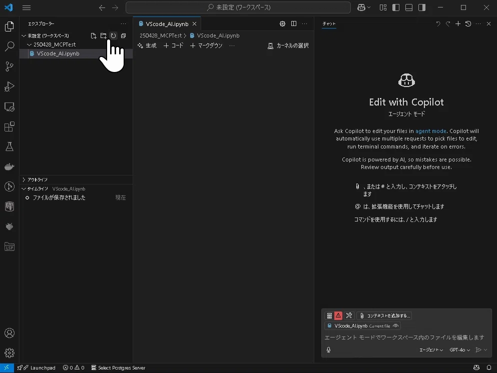This screenshot has height=373, width=497.
Task: Follow the agent mode link
Action: click(x=431, y=131)
